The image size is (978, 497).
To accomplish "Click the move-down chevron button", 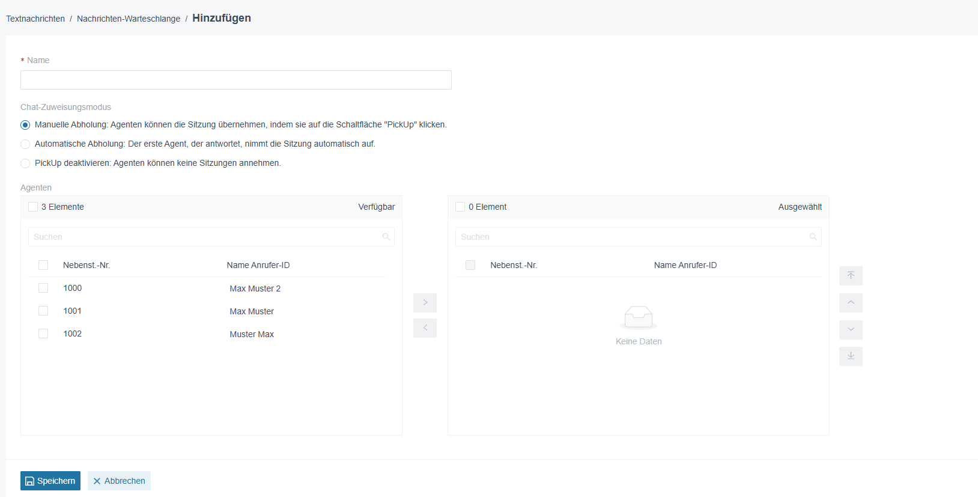I will (851, 330).
